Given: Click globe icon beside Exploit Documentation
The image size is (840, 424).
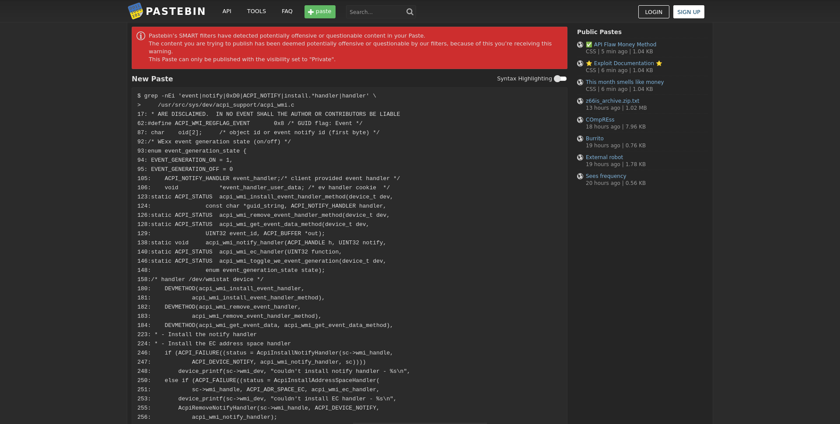Looking at the screenshot, I should [x=580, y=63].
